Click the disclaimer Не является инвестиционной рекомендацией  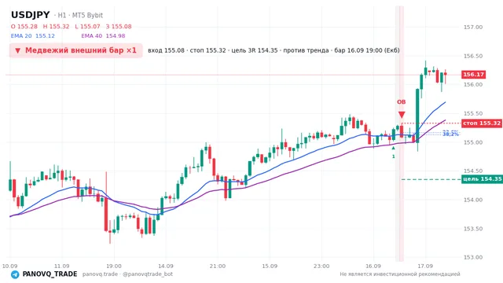point(400,274)
